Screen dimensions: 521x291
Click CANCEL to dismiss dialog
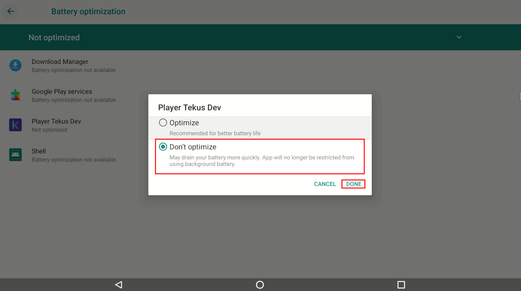click(325, 184)
